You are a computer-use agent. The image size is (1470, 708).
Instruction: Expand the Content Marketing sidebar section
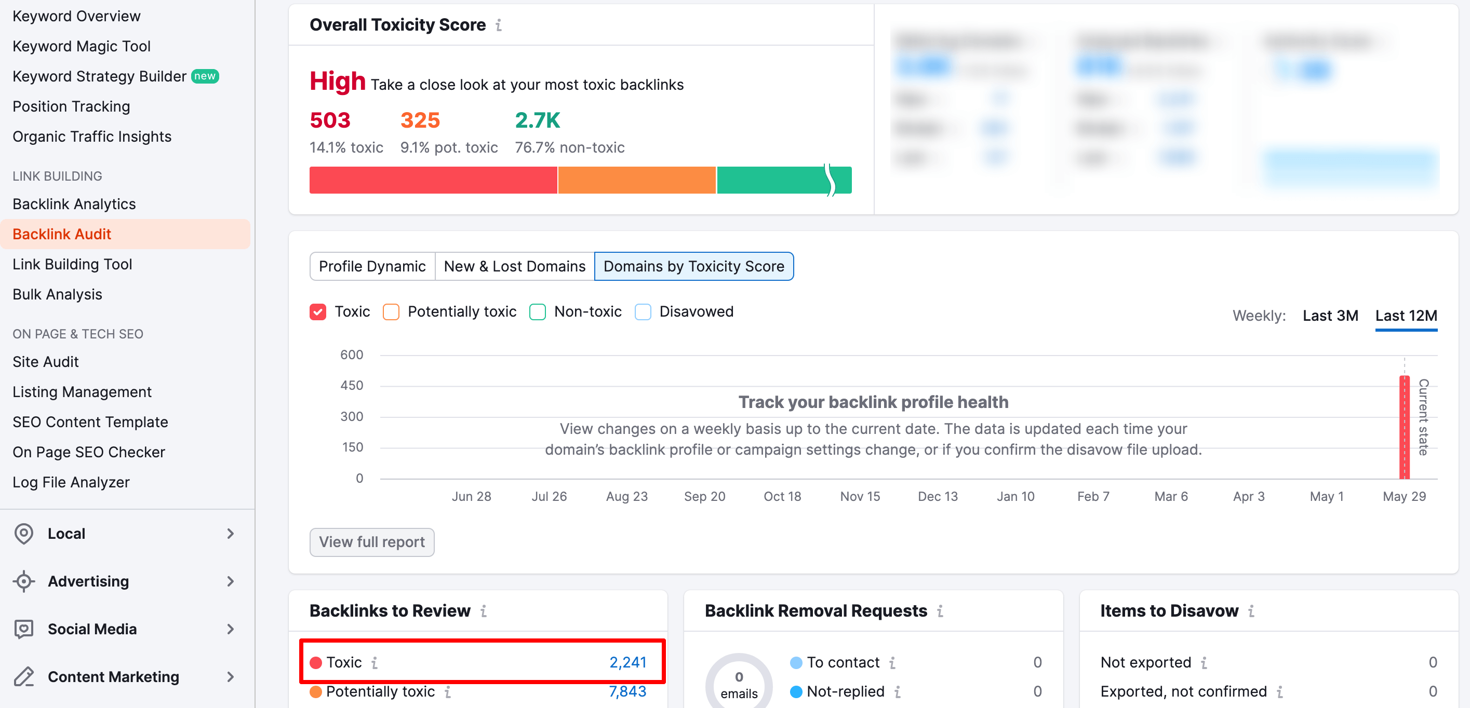click(231, 677)
